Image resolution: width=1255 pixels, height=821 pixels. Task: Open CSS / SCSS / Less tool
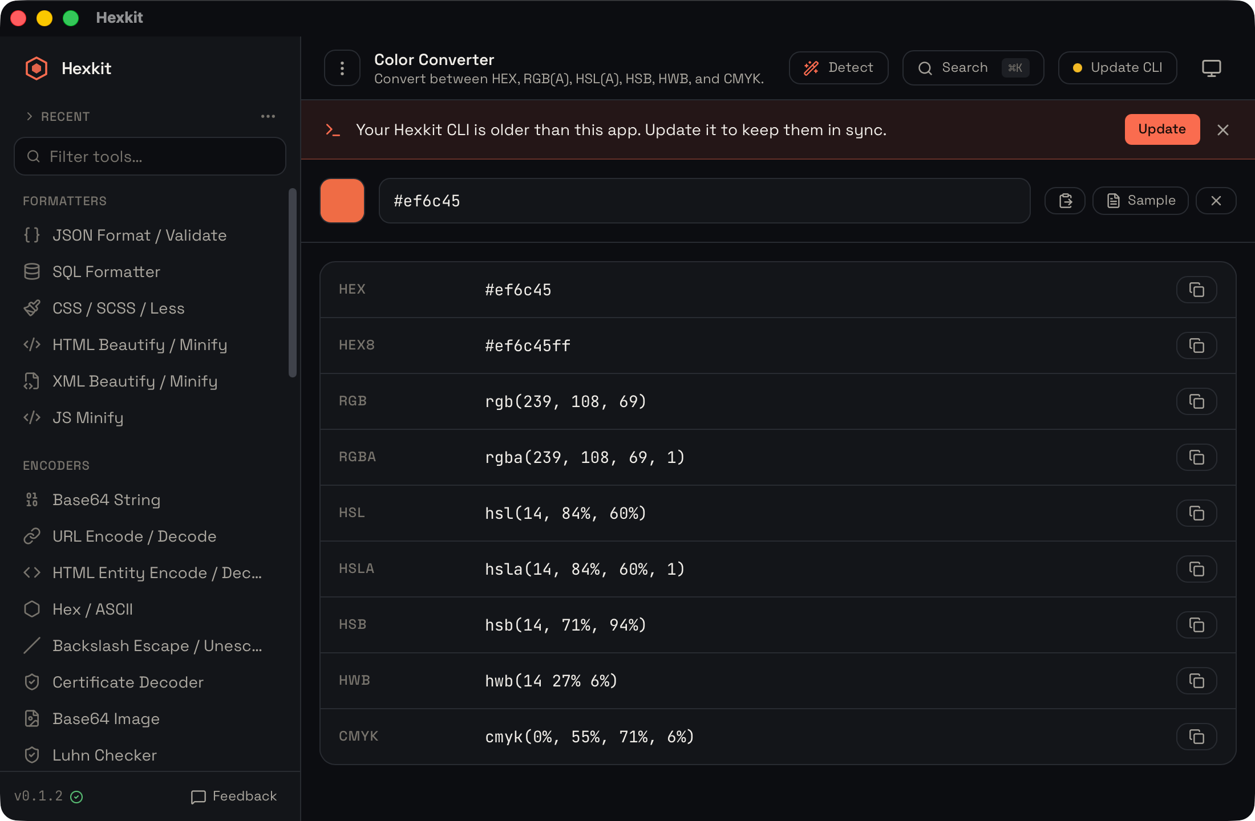[149, 308]
